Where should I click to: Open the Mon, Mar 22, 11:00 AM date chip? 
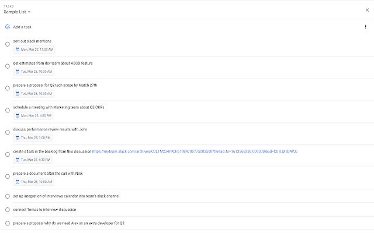click(34, 50)
